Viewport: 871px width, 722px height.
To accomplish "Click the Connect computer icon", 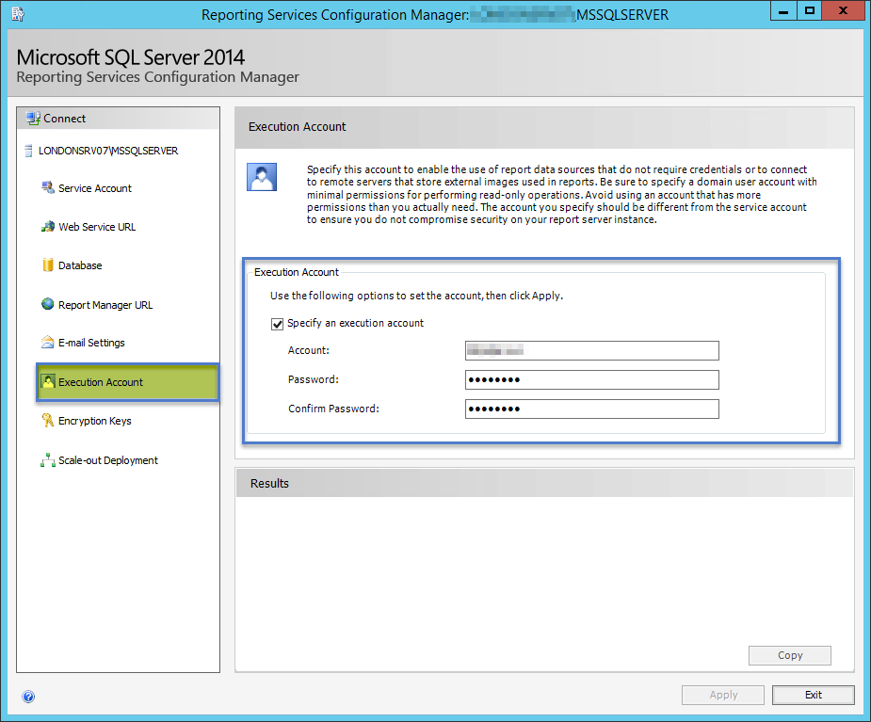I will [33, 119].
